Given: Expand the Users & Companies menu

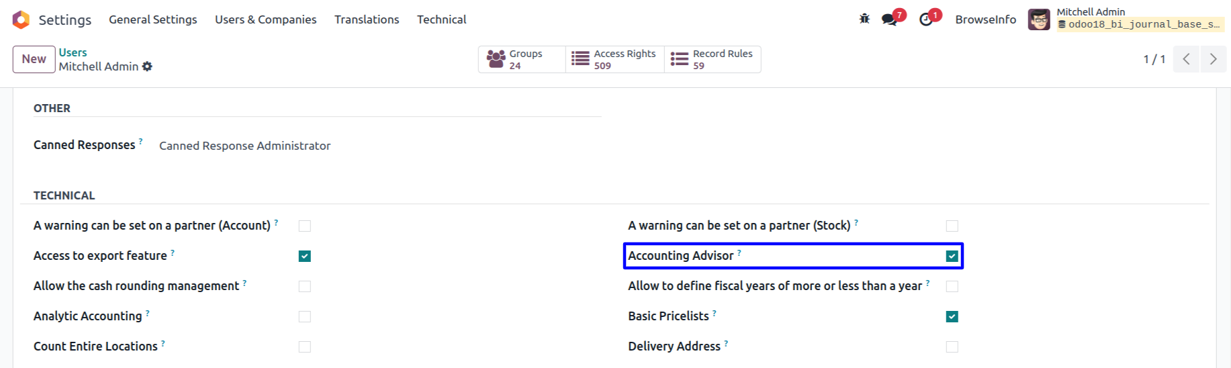Looking at the screenshot, I should point(265,19).
